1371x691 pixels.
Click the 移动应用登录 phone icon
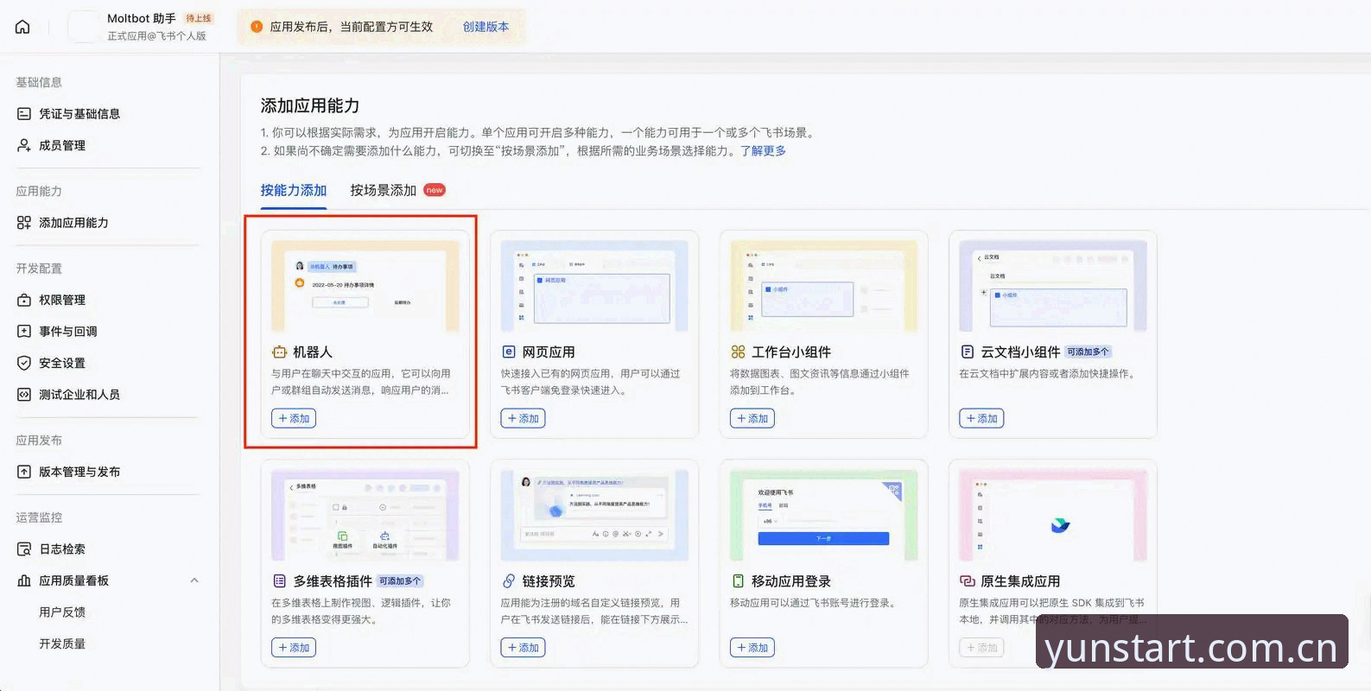pyautogui.click(x=738, y=580)
